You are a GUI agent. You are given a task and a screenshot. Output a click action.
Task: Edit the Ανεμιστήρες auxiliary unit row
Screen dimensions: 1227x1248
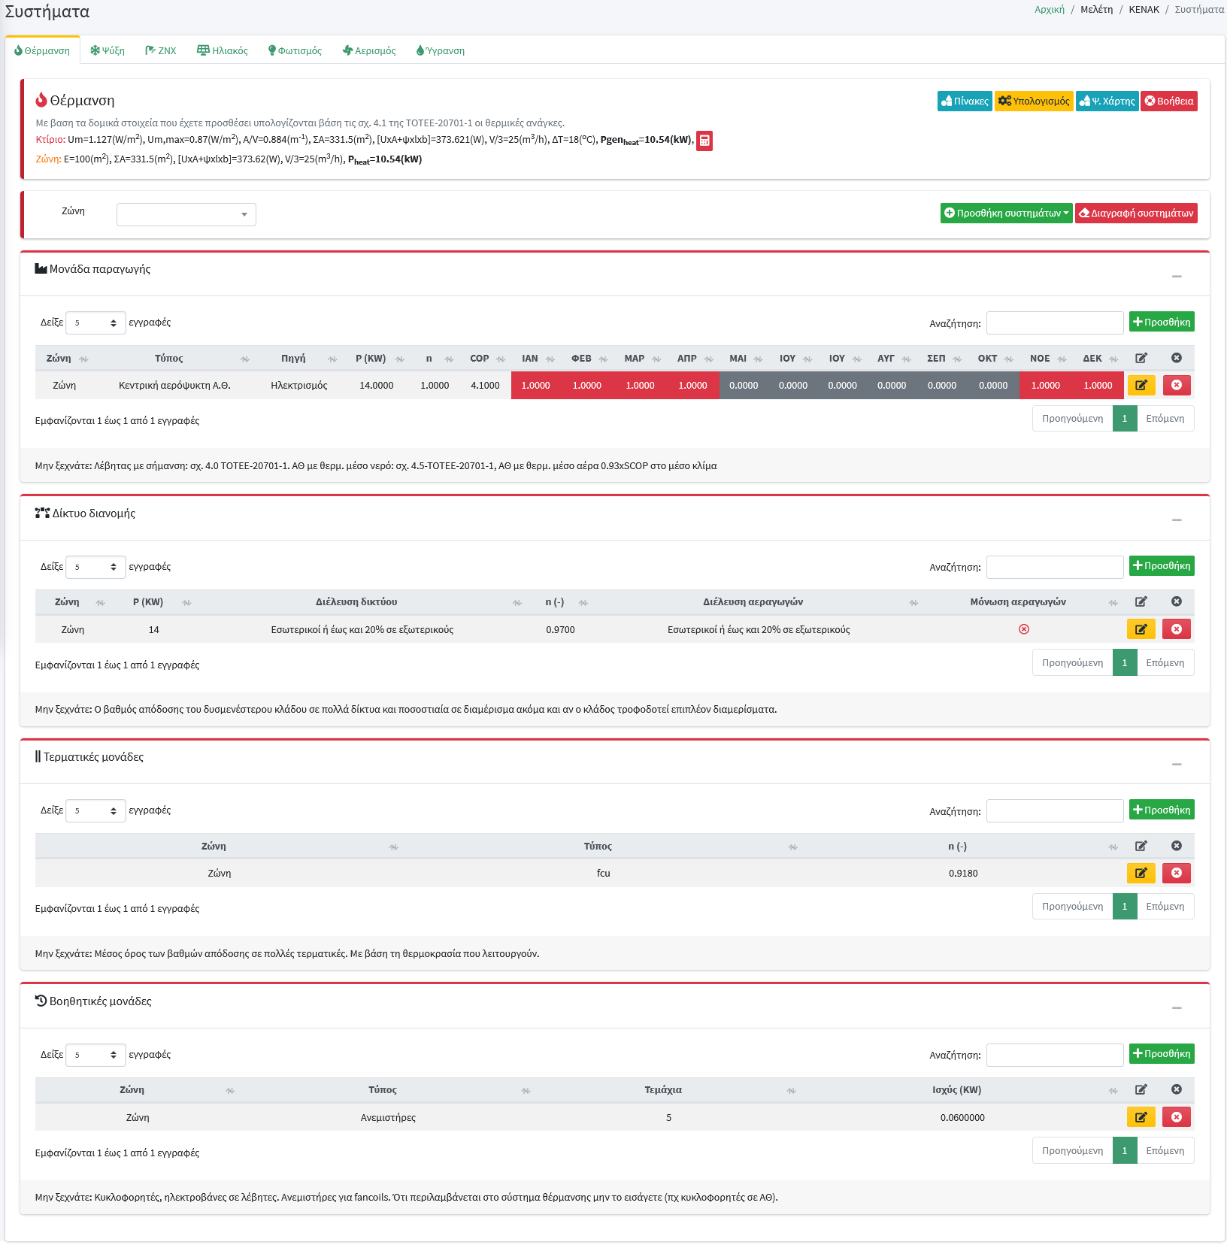tap(1141, 1117)
